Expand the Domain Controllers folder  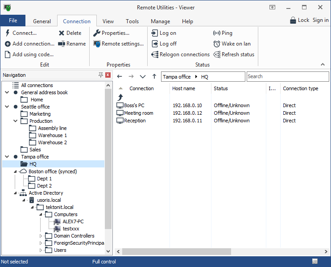tap(41, 236)
